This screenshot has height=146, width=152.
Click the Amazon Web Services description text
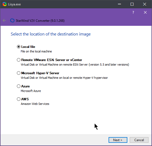click(35, 104)
